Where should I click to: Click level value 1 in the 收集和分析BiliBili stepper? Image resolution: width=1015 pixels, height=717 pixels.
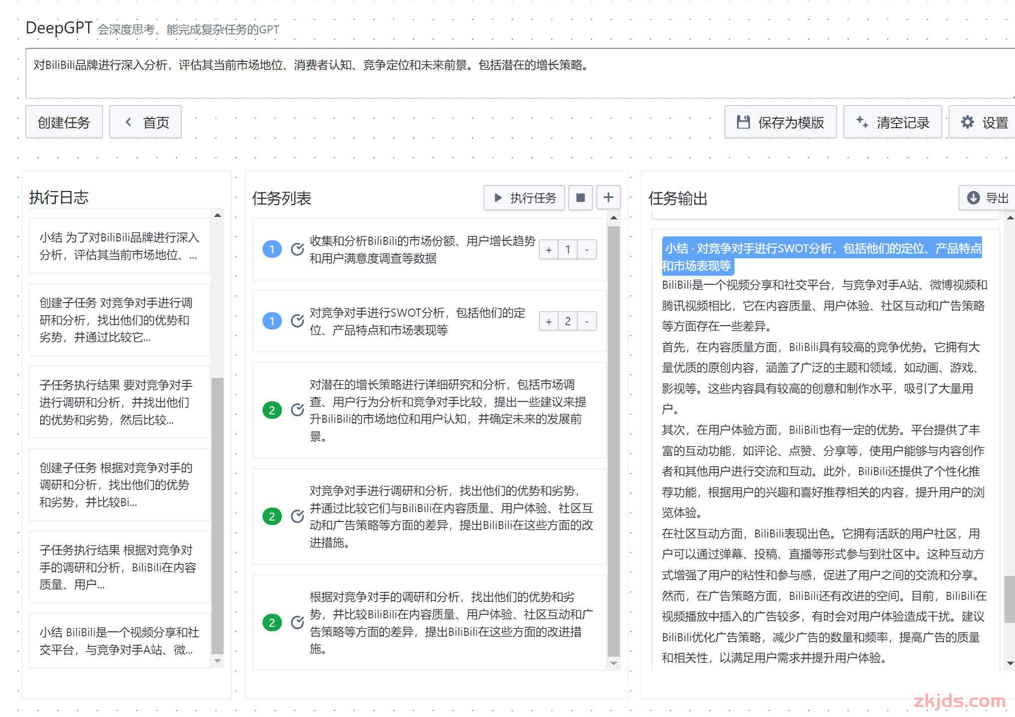pyautogui.click(x=568, y=250)
